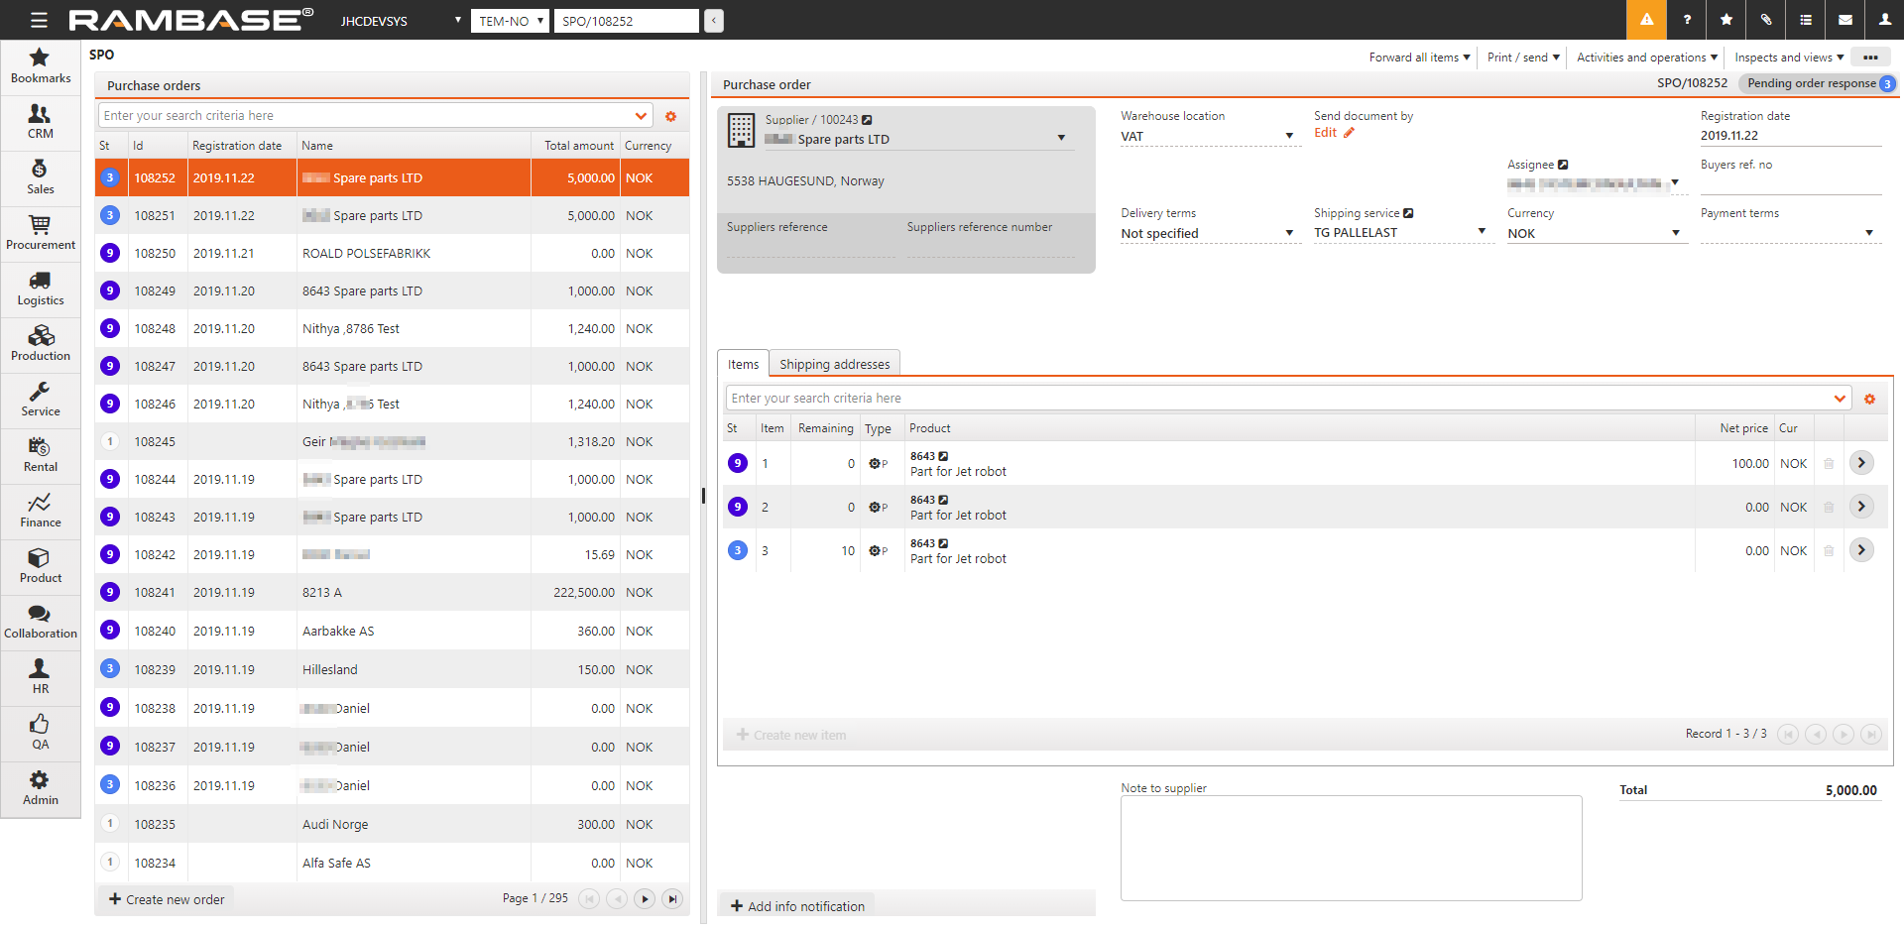Expand the Currency dropdown in order header
Image resolution: width=1904 pixels, height=929 pixels.
(x=1675, y=233)
